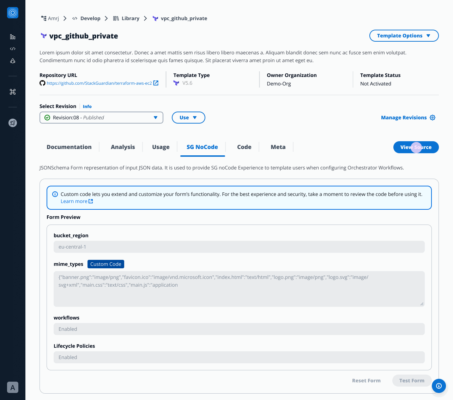Click the StackGuardian logo icon in sidebar
Image resolution: width=453 pixels, height=400 pixels.
tap(13, 13)
